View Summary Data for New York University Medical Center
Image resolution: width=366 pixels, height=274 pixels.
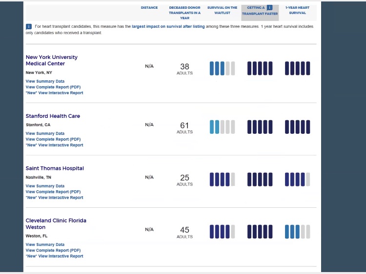point(45,81)
